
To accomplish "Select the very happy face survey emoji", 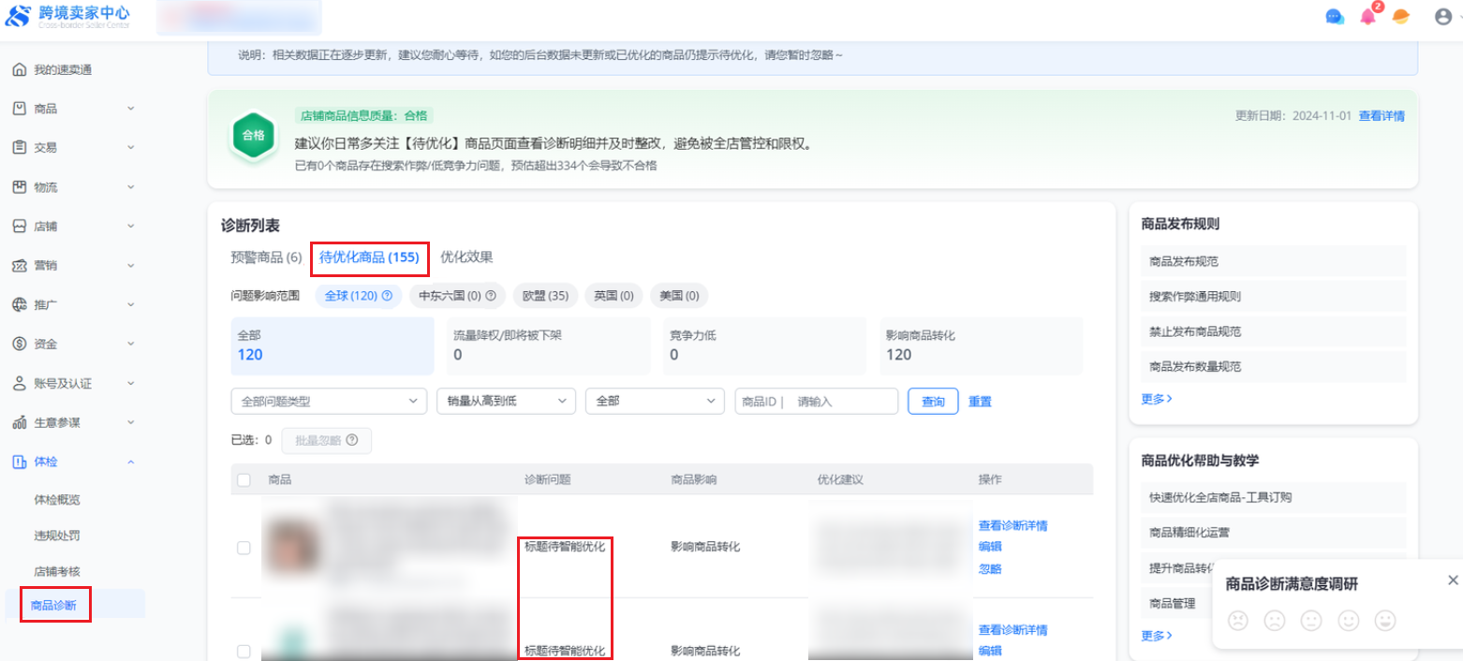I will tap(1384, 620).
